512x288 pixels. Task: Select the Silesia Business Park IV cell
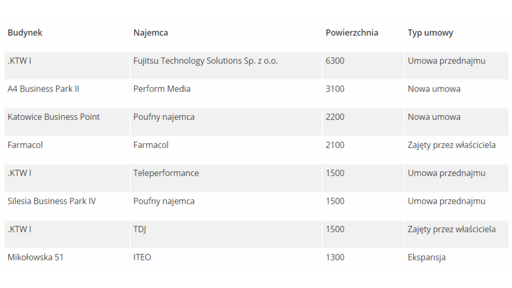pos(52,201)
